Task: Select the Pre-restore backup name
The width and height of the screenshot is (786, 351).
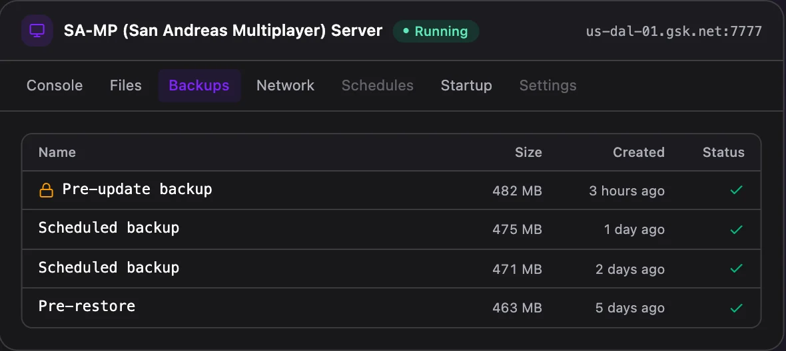Action: click(x=87, y=306)
